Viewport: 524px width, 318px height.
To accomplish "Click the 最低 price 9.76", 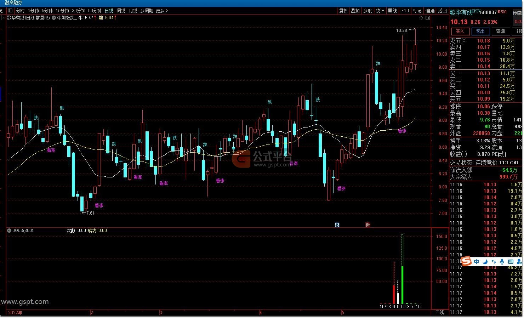I will (x=485, y=120).
